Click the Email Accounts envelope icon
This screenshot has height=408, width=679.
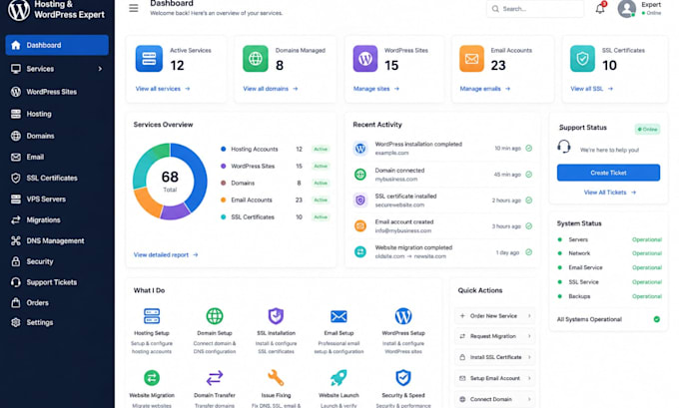(471, 59)
